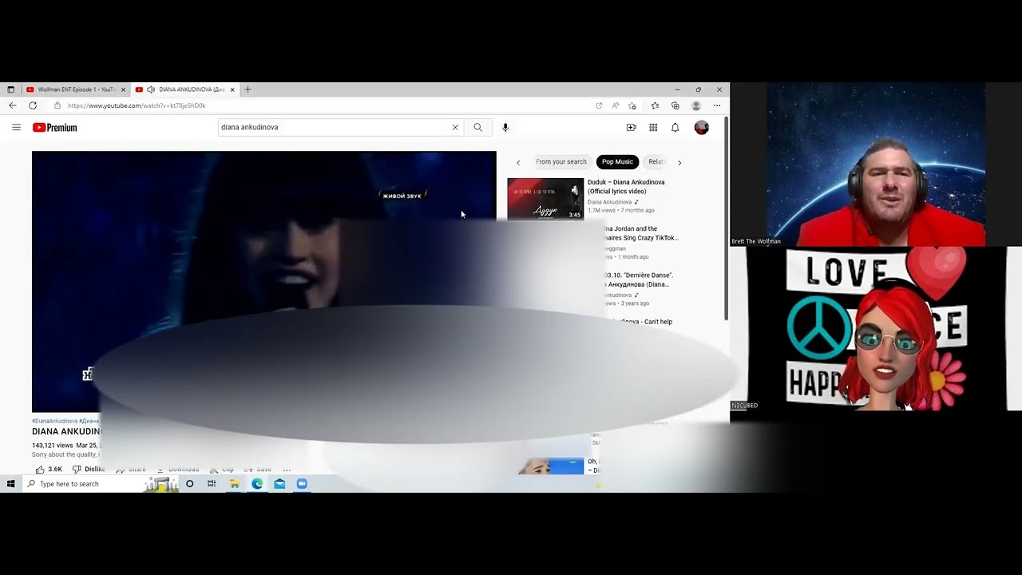Screen dimensions: 1022x575
Task: Open 'Duduk – Diana Ankudinova' video title
Action: (x=626, y=187)
